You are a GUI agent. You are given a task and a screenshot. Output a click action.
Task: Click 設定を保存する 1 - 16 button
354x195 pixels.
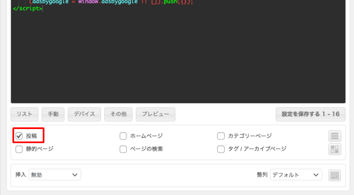[310, 114]
